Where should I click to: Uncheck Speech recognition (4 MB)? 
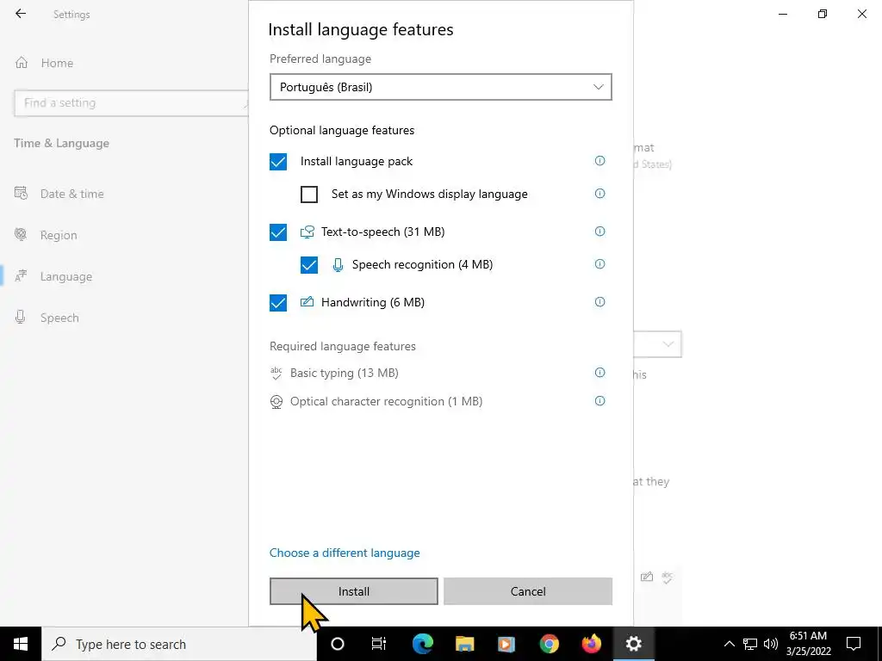[309, 265]
